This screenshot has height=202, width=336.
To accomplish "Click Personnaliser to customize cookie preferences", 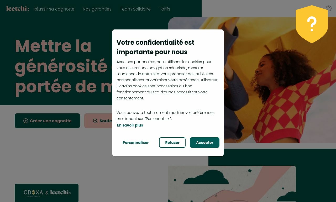I will 136,143.
